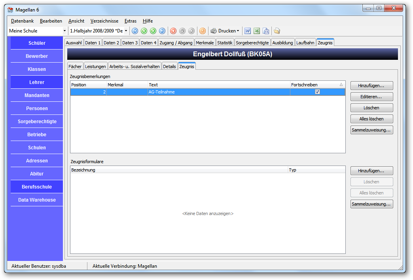Viewport: 413px width, 280px height.
Task: Uncheck Fortschreiben for AG-Teilnahme row
Action: (317, 92)
